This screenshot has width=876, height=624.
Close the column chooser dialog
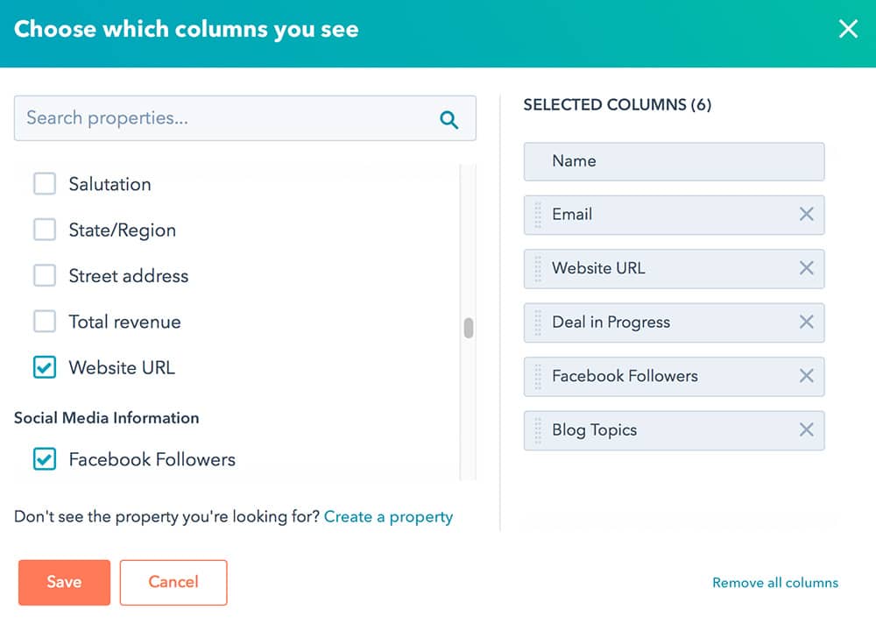click(x=848, y=29)
